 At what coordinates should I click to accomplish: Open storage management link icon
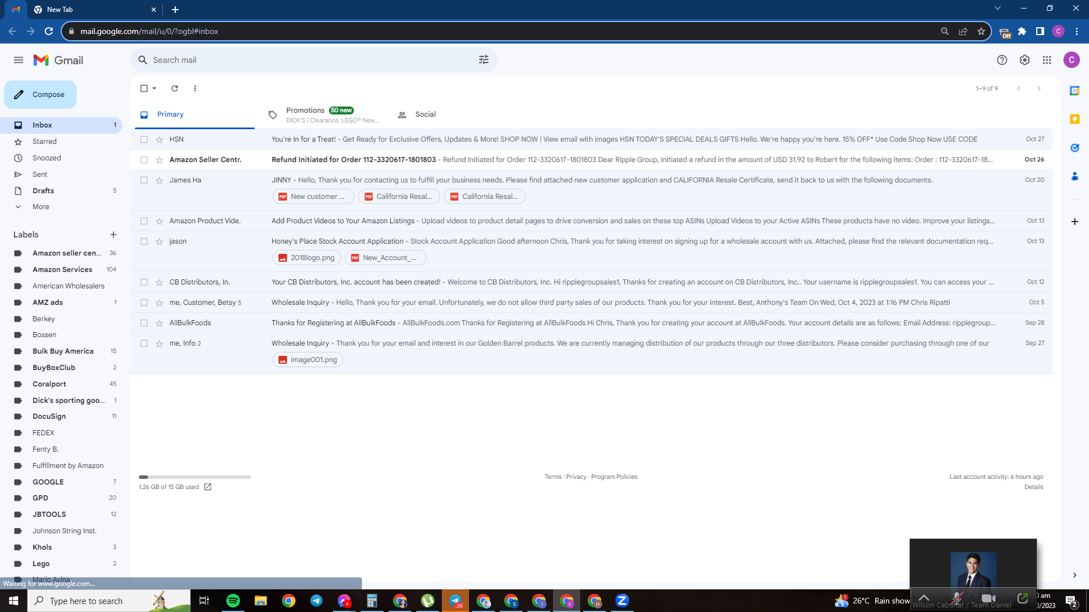[208, 487]
